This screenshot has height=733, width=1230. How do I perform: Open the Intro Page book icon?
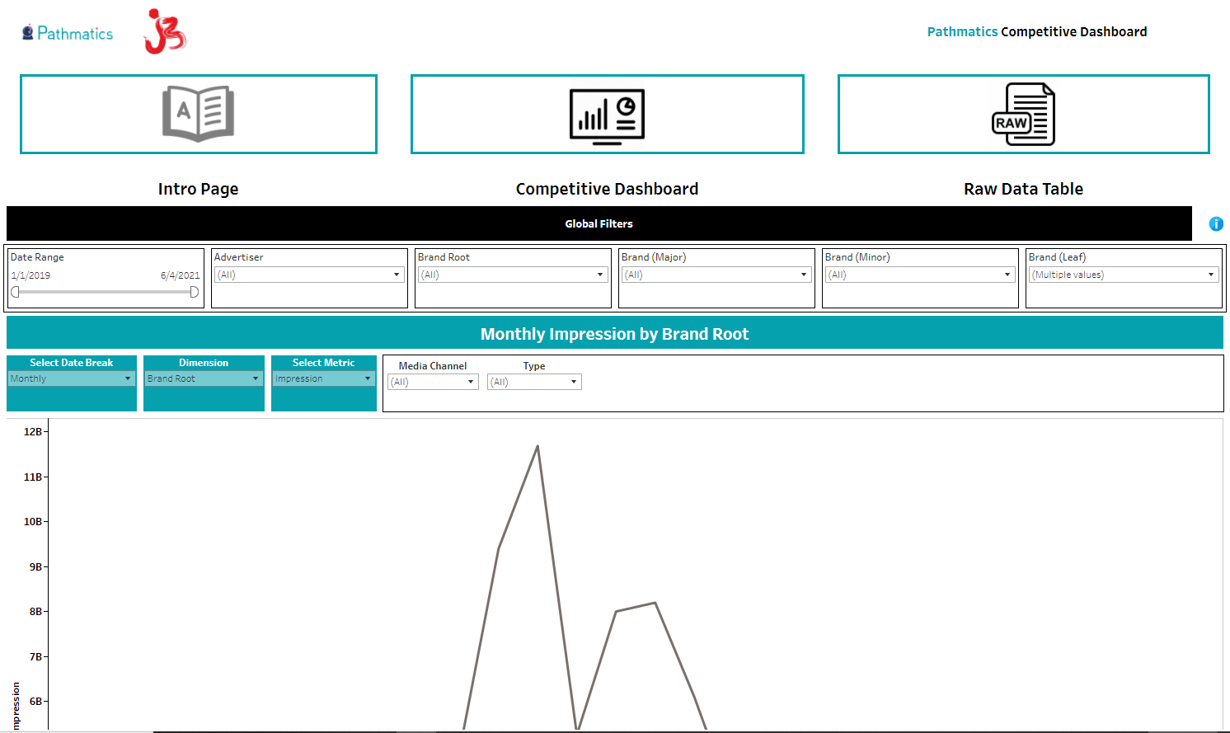click(199, 114)
